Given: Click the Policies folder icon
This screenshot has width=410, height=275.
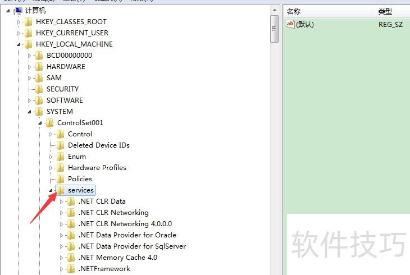Looking at the screenshot, I should pos(60,179).
